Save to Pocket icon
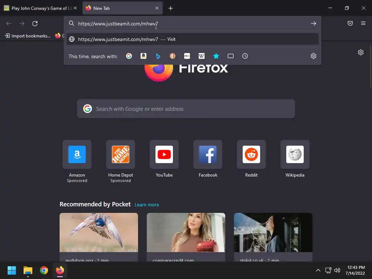Screen dimensions: 372x279 coord(350,23)
